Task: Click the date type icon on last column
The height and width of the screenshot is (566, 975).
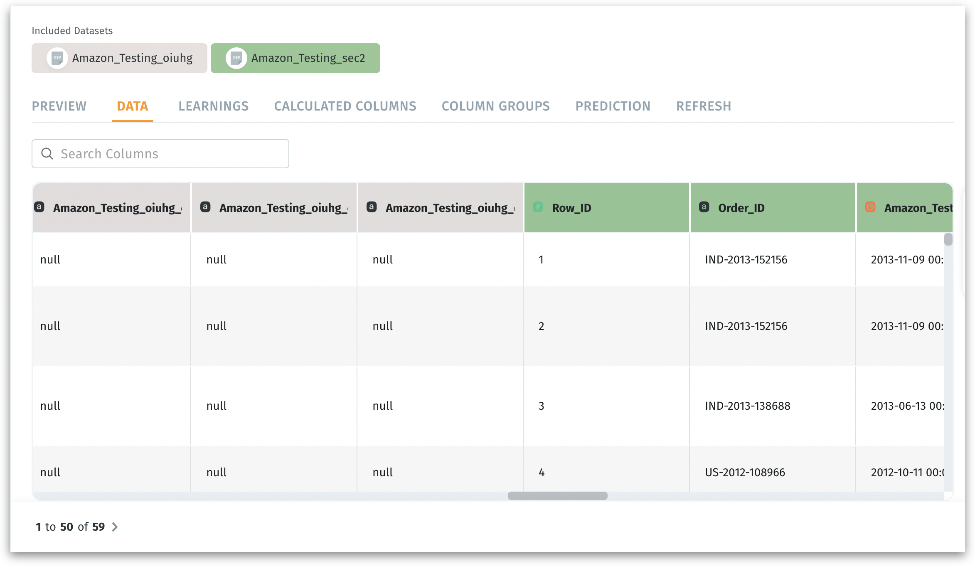Action: 870,207
